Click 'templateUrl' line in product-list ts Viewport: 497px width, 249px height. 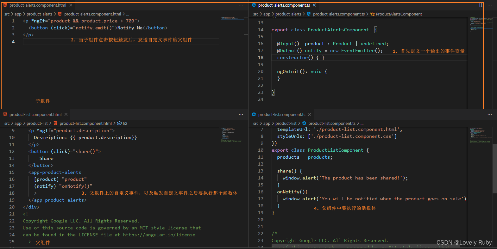point(340,129)
